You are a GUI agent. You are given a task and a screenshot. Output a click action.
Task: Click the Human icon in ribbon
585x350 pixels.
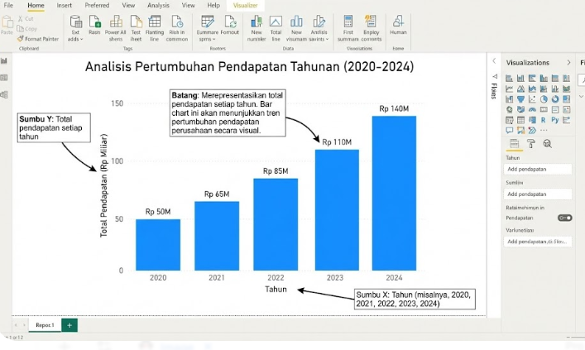[398, 26]
